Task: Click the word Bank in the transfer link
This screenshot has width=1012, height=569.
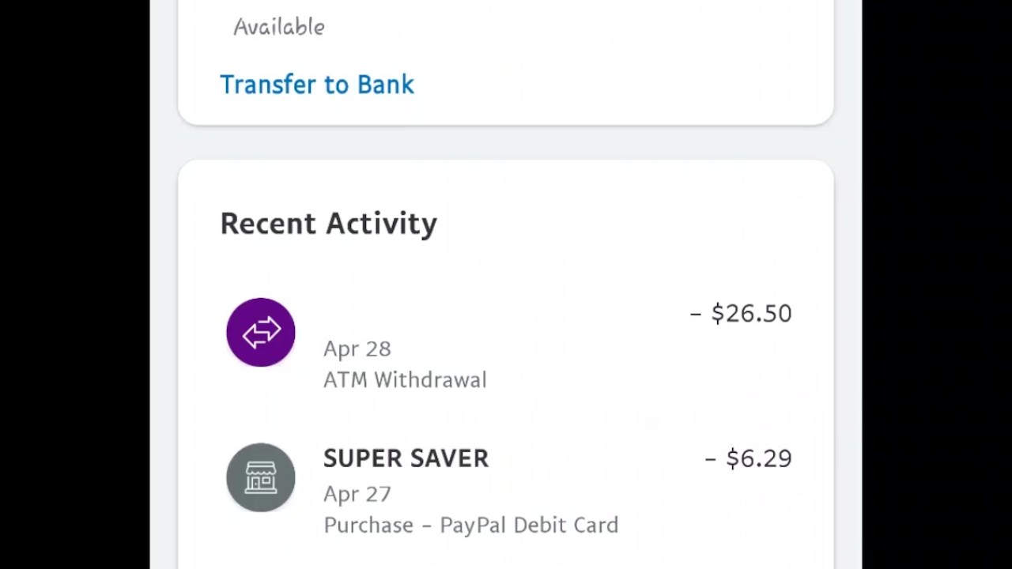Action: pyautogui.click(x=386, y=85)
